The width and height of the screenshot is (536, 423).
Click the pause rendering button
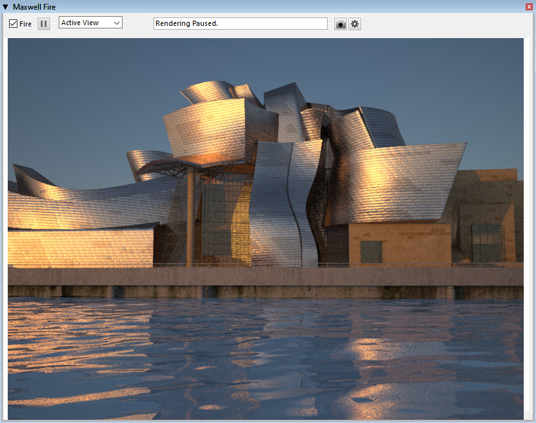click(44, 24)
